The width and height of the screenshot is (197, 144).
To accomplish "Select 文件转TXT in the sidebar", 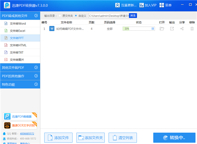I will click(20, 52).
